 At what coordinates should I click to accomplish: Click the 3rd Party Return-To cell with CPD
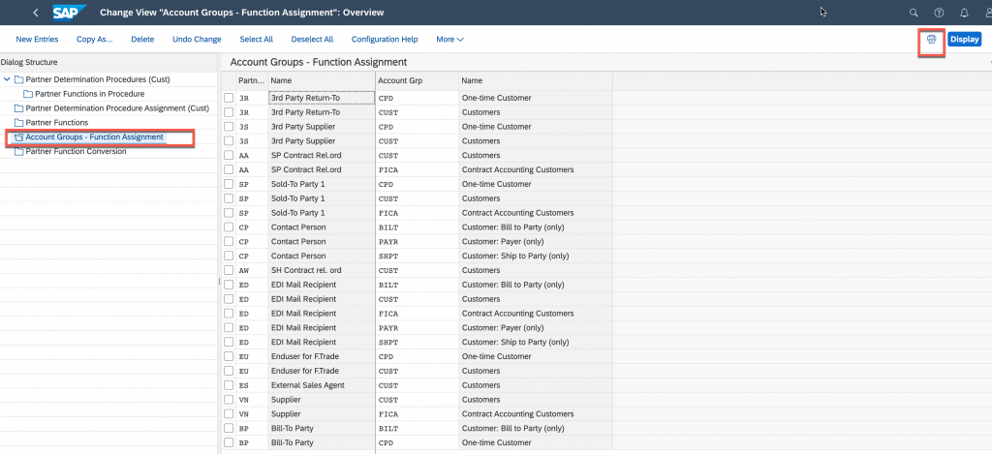pos(322,98)
